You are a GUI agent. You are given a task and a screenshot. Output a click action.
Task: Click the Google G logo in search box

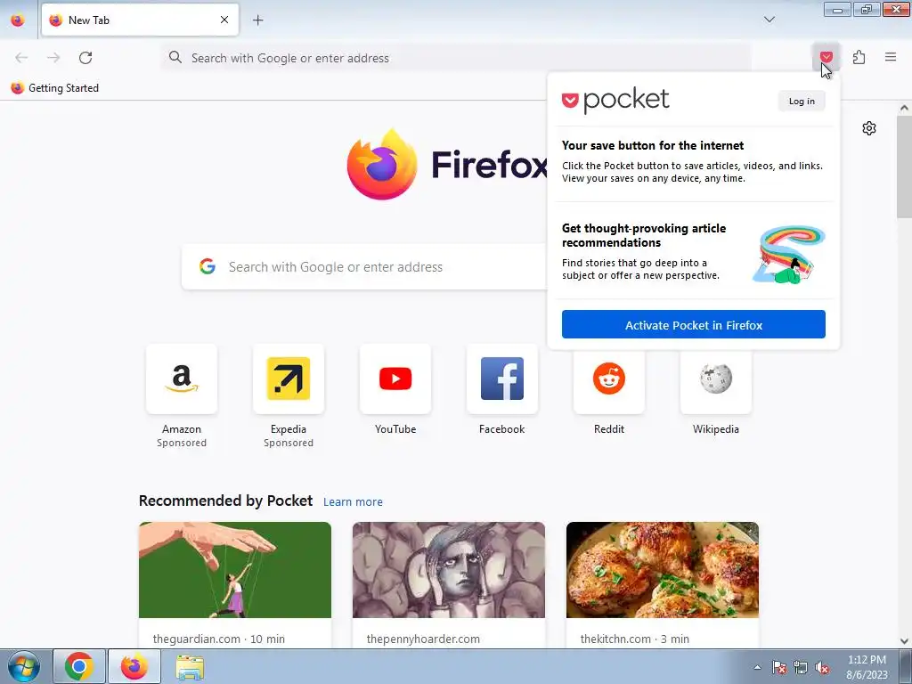(208, 266)
